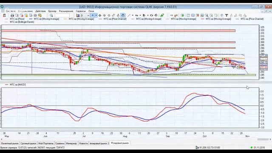Open the Сервисы menu
The image size is (272, 153).
point(81,11)
